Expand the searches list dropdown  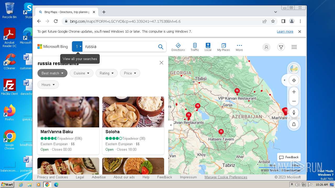pyautogui.click(x=77, y=46)
